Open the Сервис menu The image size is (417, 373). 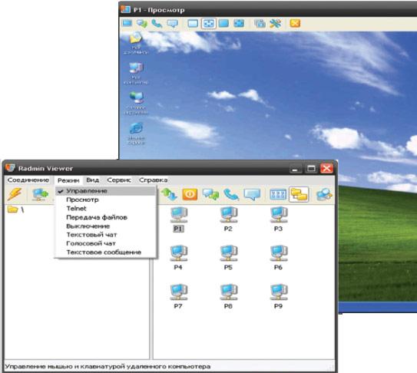pos(119,180)
